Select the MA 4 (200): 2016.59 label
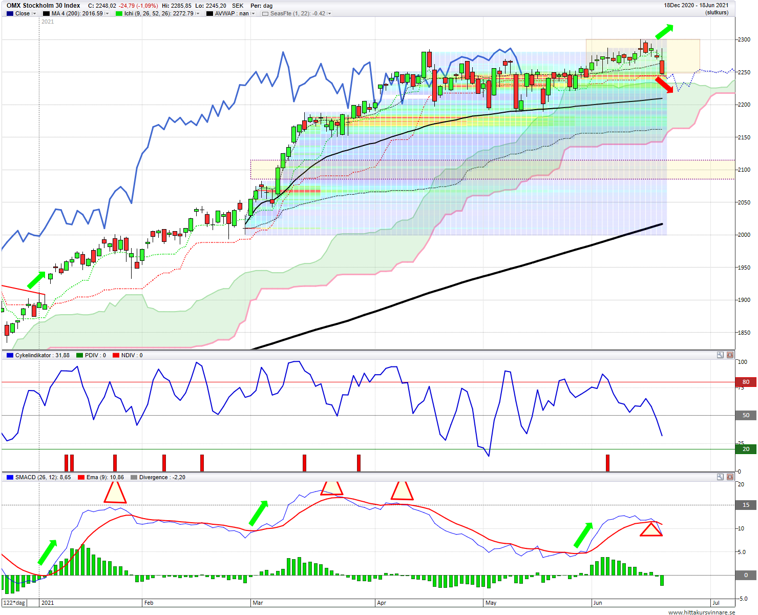This screenshot has height=615, width=758. (77, 14)
